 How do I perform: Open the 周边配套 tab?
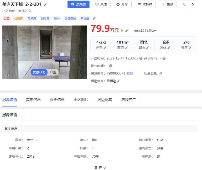(105, 99)
